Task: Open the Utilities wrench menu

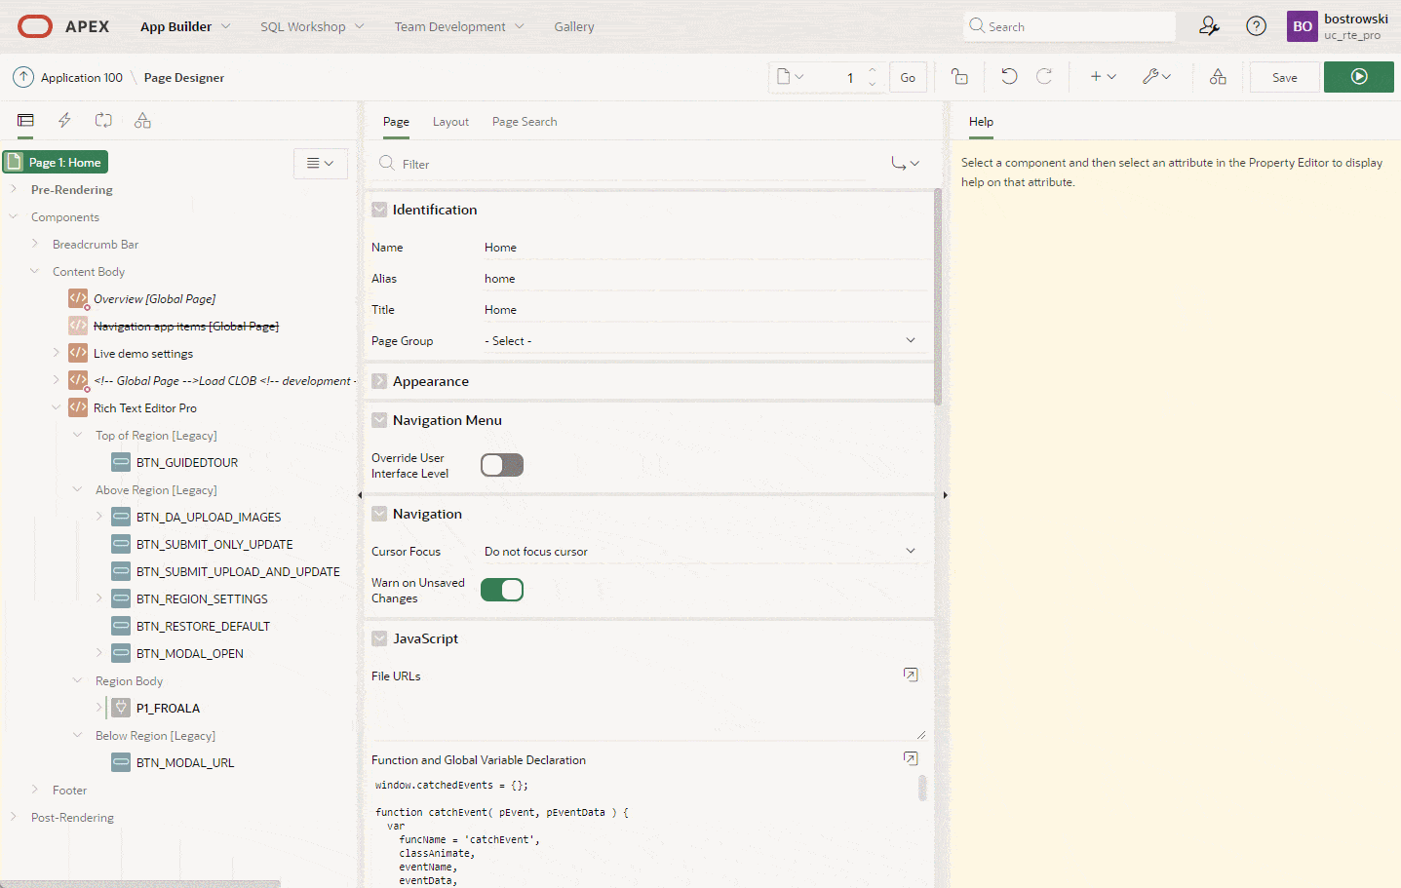Action: pyautogui.click(x=1156, y=77)
